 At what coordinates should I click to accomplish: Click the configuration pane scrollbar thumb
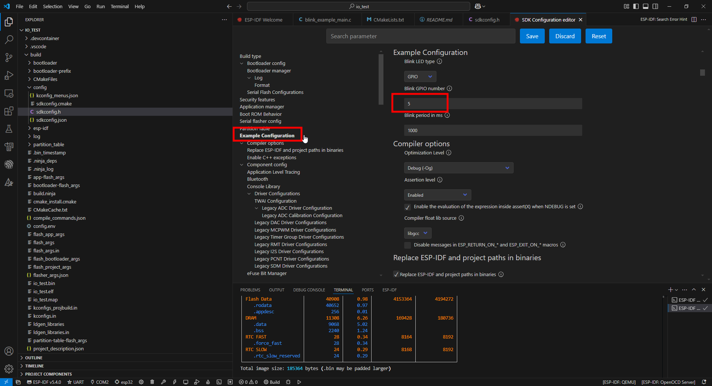click(702, 72)
